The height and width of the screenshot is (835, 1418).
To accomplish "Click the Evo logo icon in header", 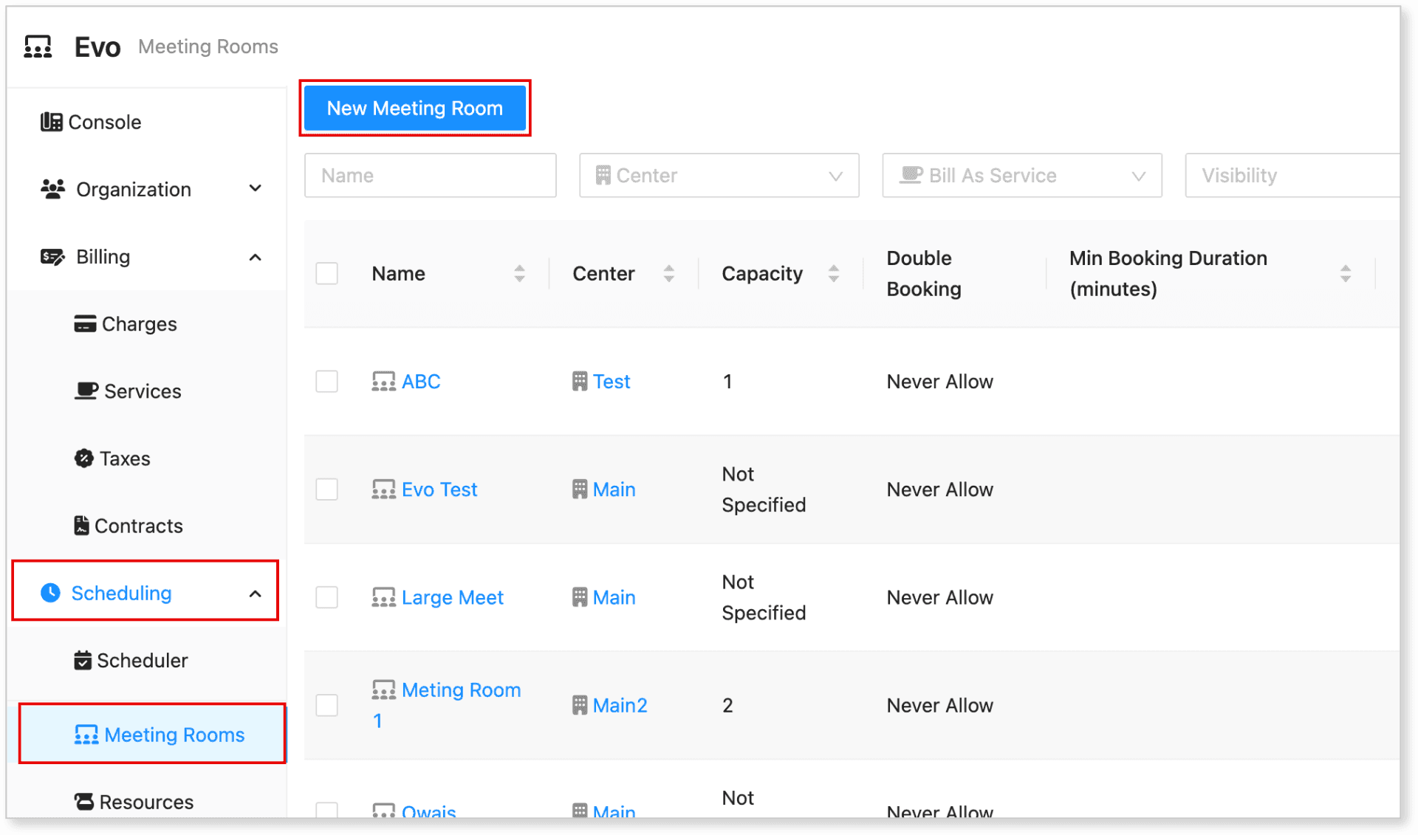I will (x=38, y=47).
